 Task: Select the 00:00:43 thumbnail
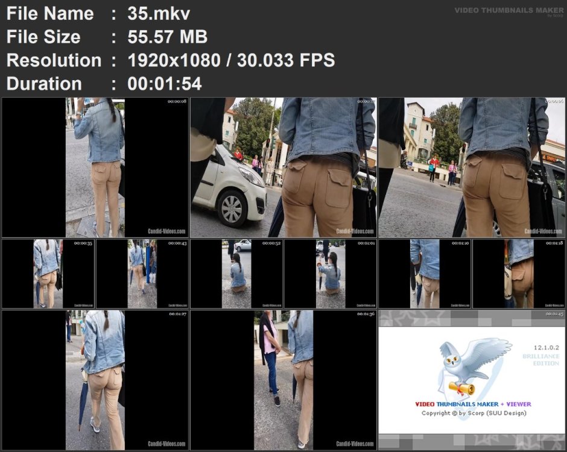click(x=142, y=274)
